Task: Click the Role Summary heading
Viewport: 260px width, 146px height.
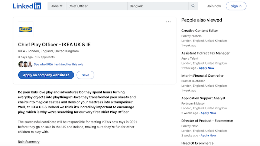Action: (x=29, y=142)
